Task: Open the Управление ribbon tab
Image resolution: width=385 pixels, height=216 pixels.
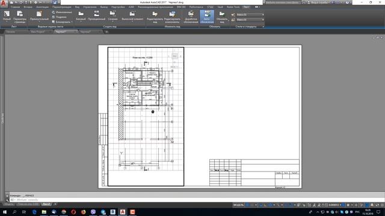Action: [90, 7]
